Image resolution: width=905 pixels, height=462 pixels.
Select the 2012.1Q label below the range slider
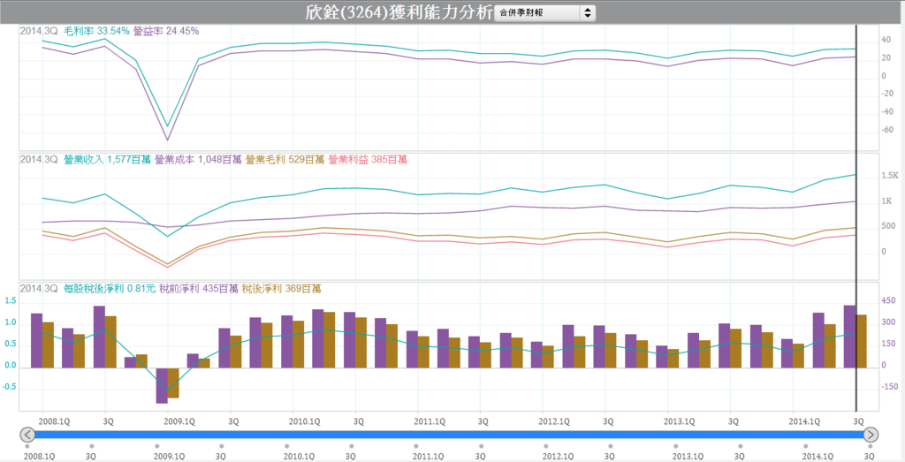559,456
